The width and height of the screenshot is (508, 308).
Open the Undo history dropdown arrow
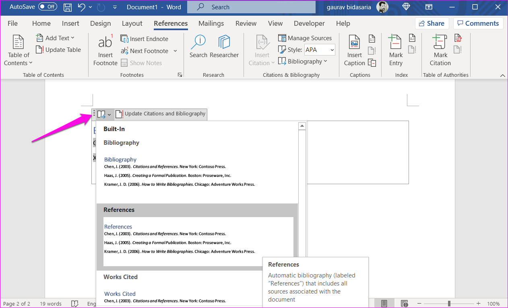pyautogui.click(x=90, y=7)
